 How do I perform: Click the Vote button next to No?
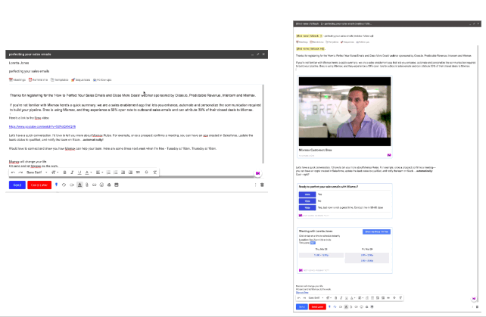click(x=307, y=201)
